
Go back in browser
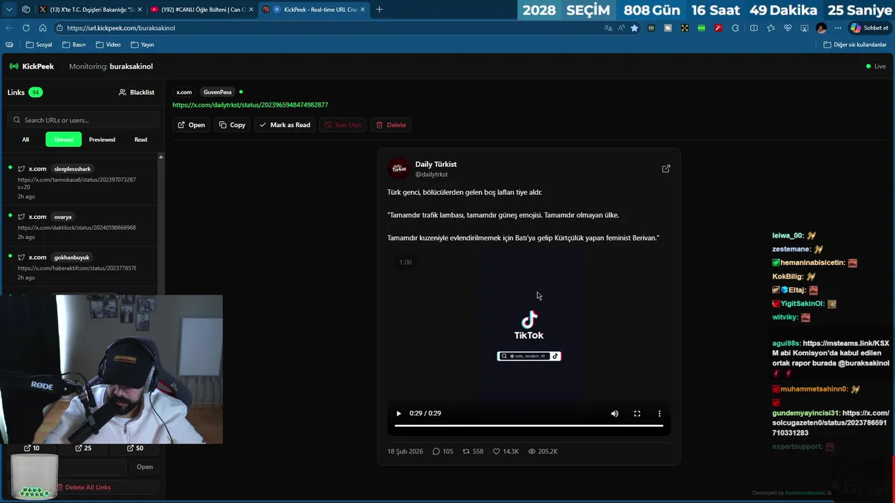(9, 28)
